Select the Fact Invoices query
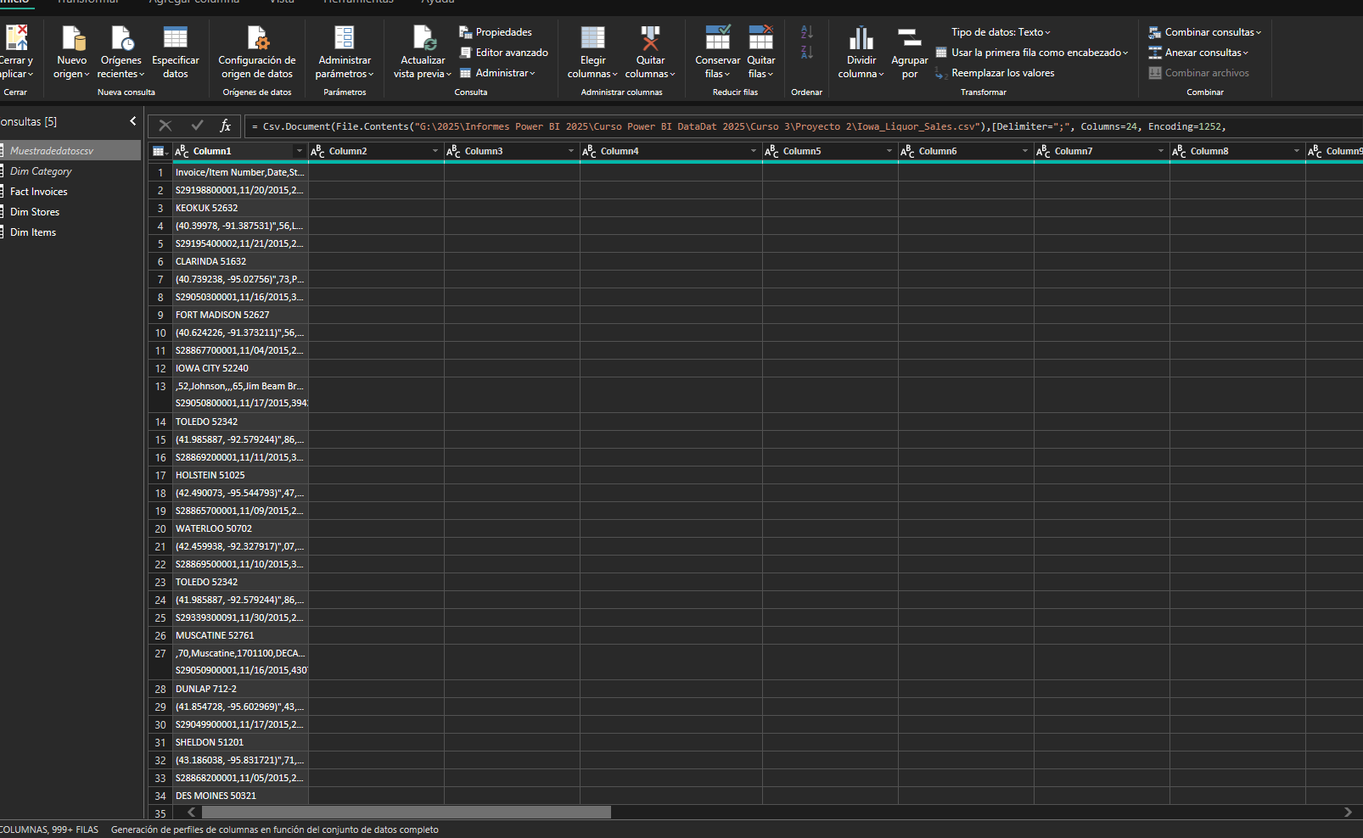Image resolution: width=1363 pixels, height=838 pixels. pos(39,192)
